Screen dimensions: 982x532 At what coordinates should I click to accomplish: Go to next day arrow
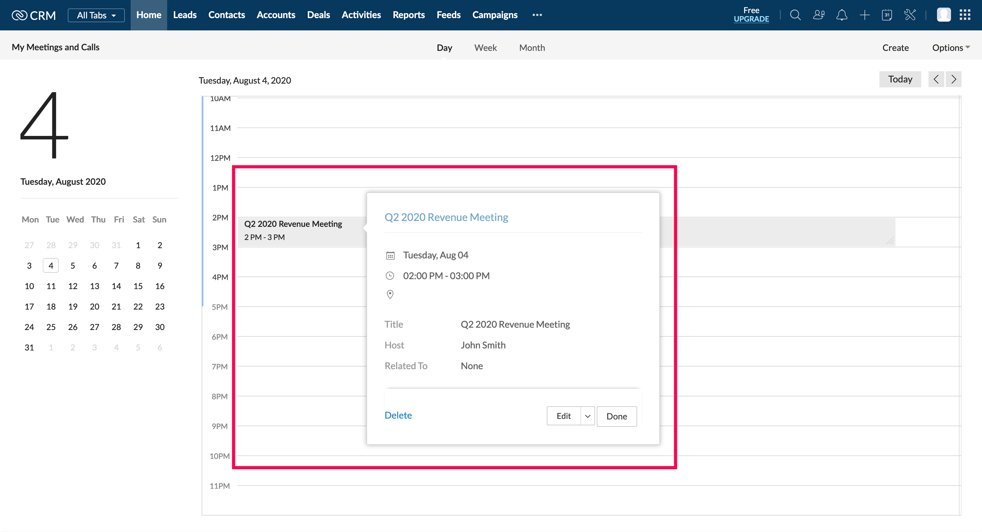click(953, 79)
